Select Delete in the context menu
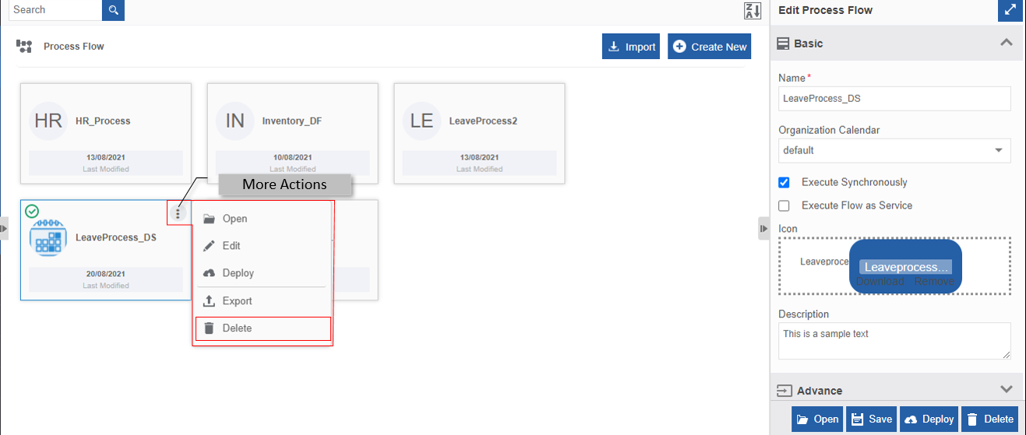The width and height of the screenshot is (1026, 435). tap(263, 328)
